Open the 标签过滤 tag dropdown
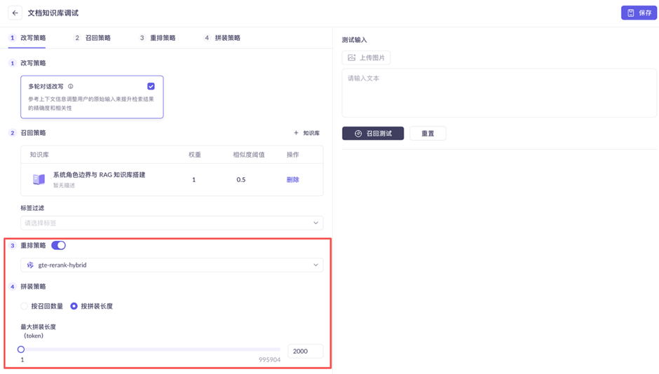The height and width of the screenshot is (374, 659). pos(172,223)
